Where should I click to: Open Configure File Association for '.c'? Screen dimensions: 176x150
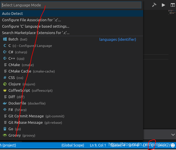pos(72,20)
